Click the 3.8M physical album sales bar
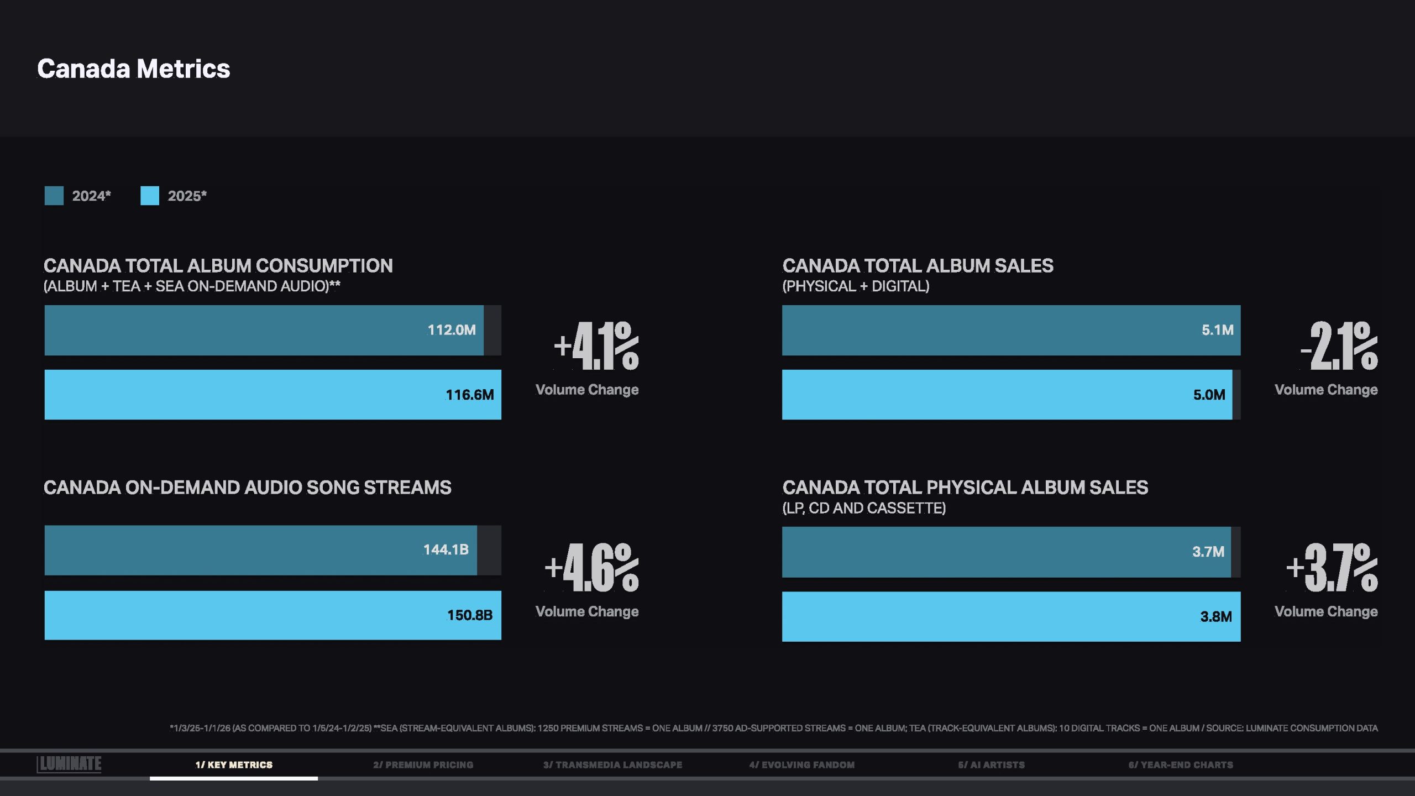Screen dimensions: 1415x796 click(x=1011, y=616)
